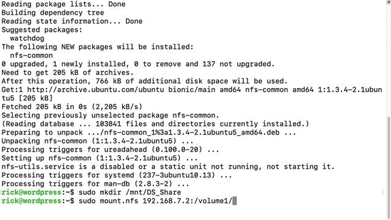Click the last rick@wordpress prompt

pos(31,201)
